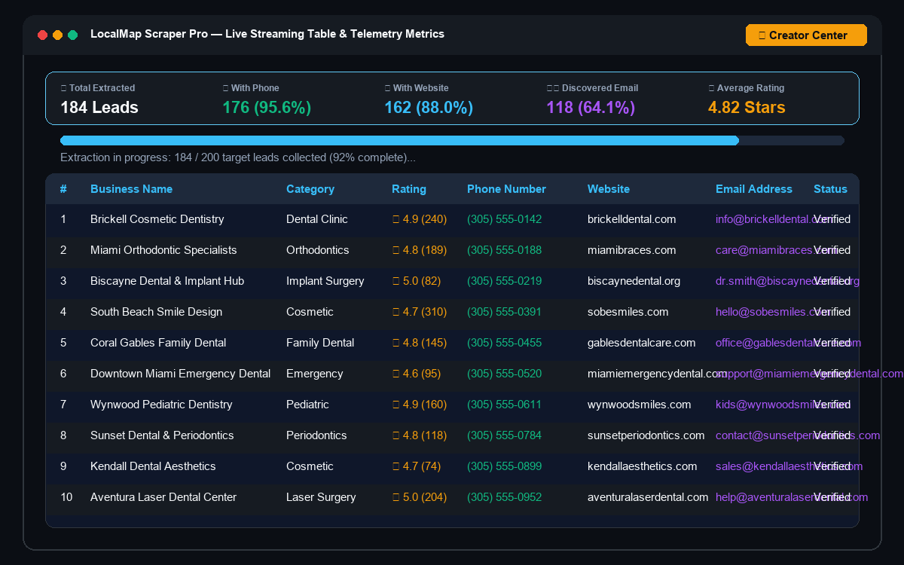This screenshot has height=565, width=904.
Task: Click the 4.9 (240) rating cell
Action: point(420,219)
